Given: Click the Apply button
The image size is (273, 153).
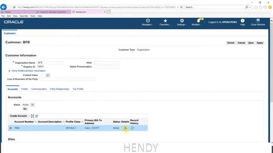Looking at the screenshot, I should tap(260, 43).
